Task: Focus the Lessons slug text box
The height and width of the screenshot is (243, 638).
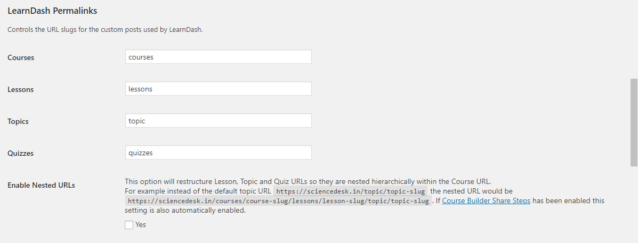Action: pyautogui.click(x=218, y=89)
